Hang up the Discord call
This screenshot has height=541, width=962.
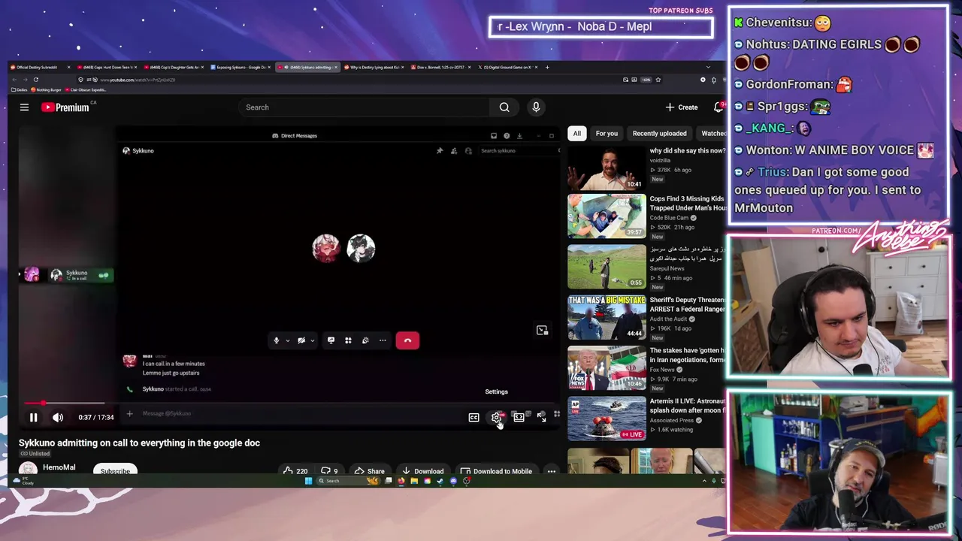[x=407, y=340]
